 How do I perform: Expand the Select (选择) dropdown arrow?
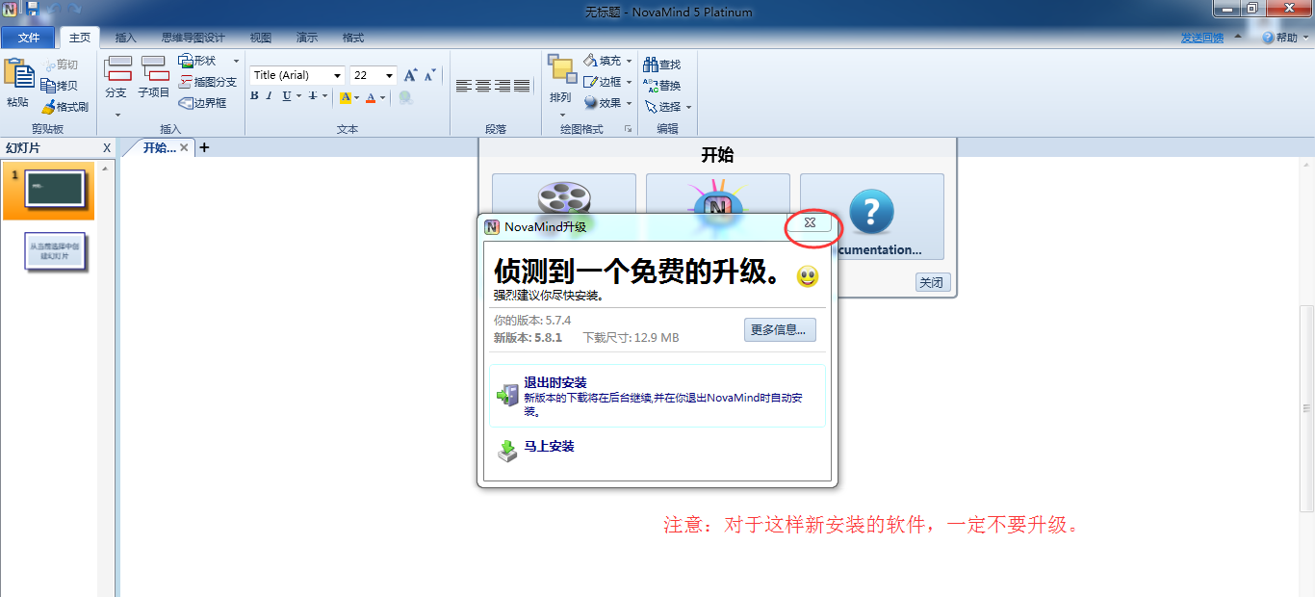[x=688, y=107]
